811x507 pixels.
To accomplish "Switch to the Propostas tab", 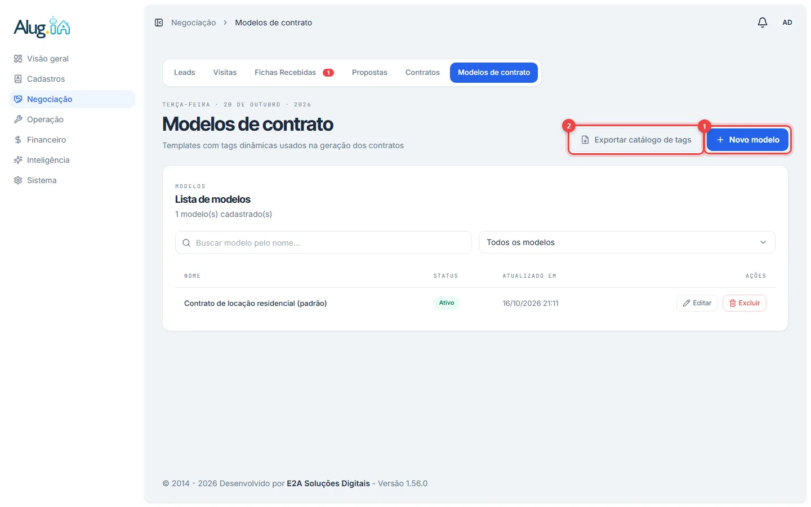I will pyautogui.click(x=369, y=73).
